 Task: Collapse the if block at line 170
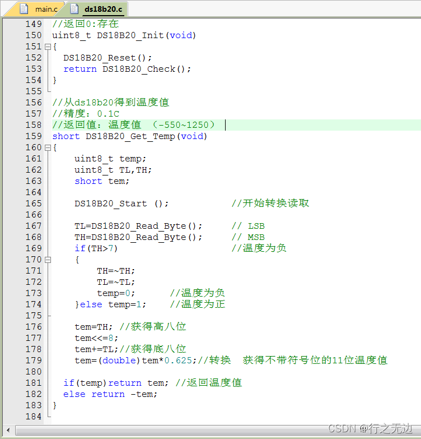(x=48, y=260)
